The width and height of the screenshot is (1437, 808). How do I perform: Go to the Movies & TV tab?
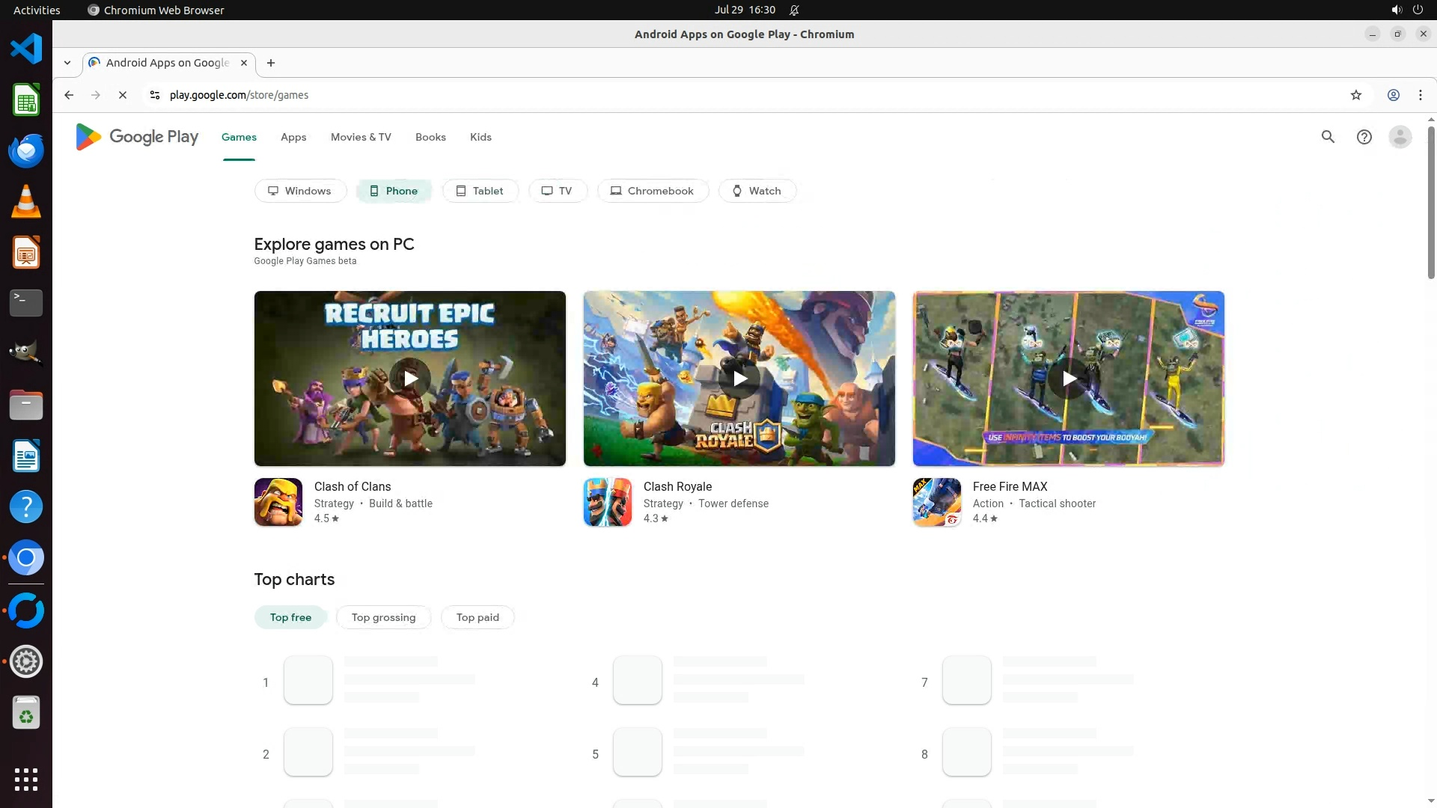[361, 137]
